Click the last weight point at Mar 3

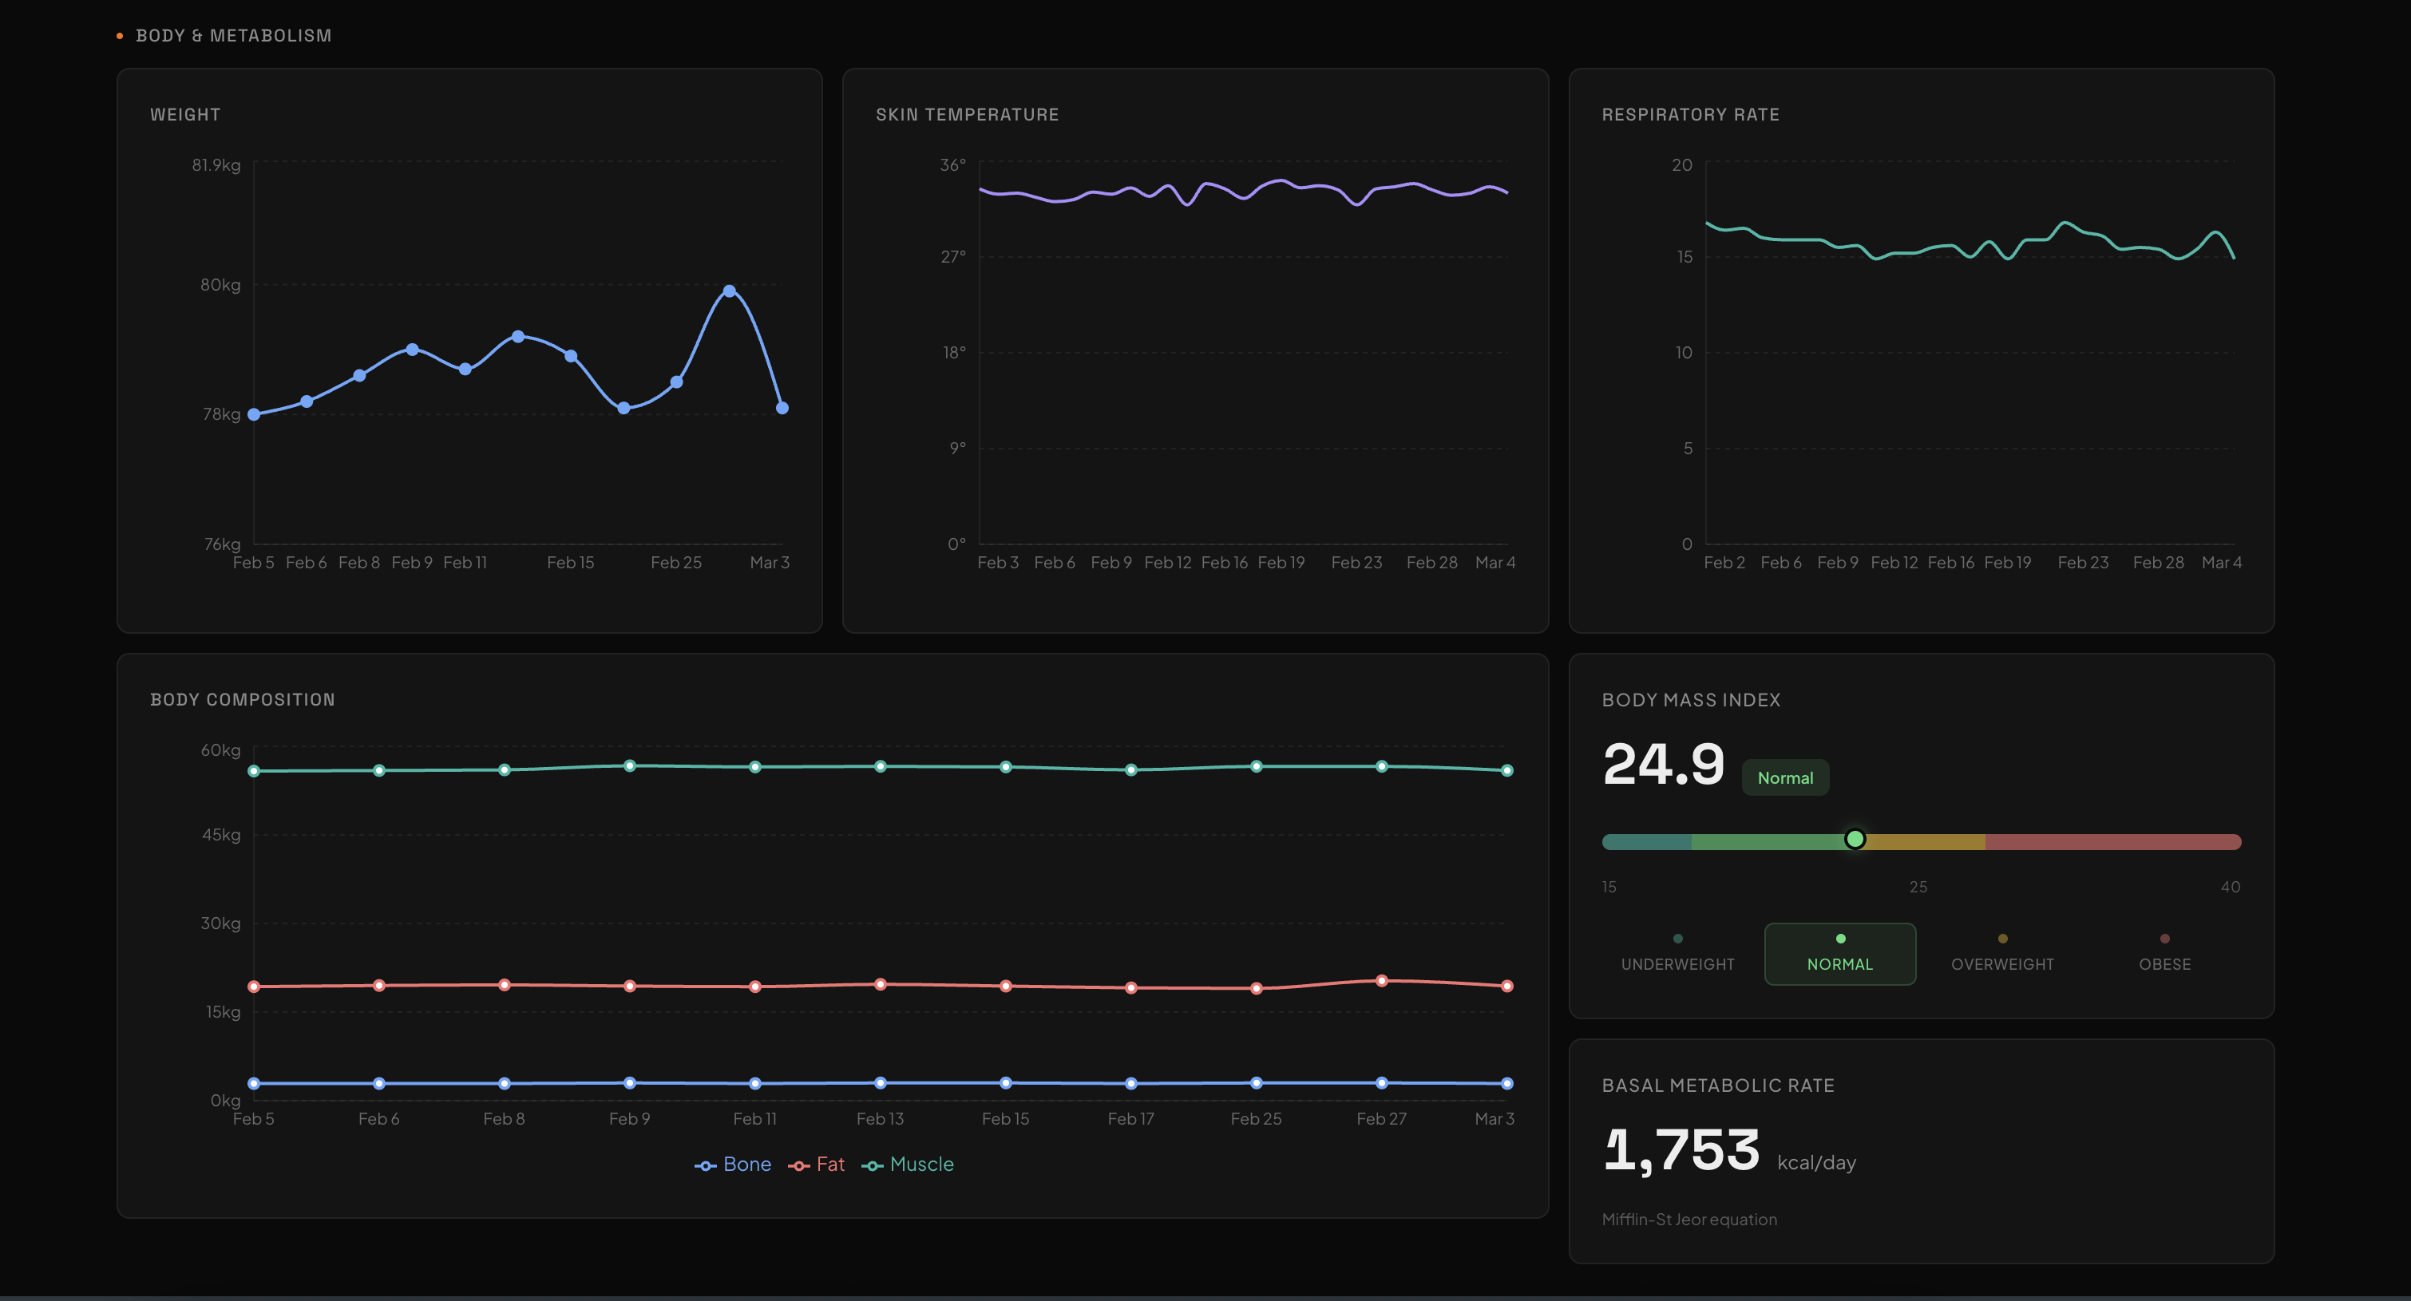[x=782, y=408]
